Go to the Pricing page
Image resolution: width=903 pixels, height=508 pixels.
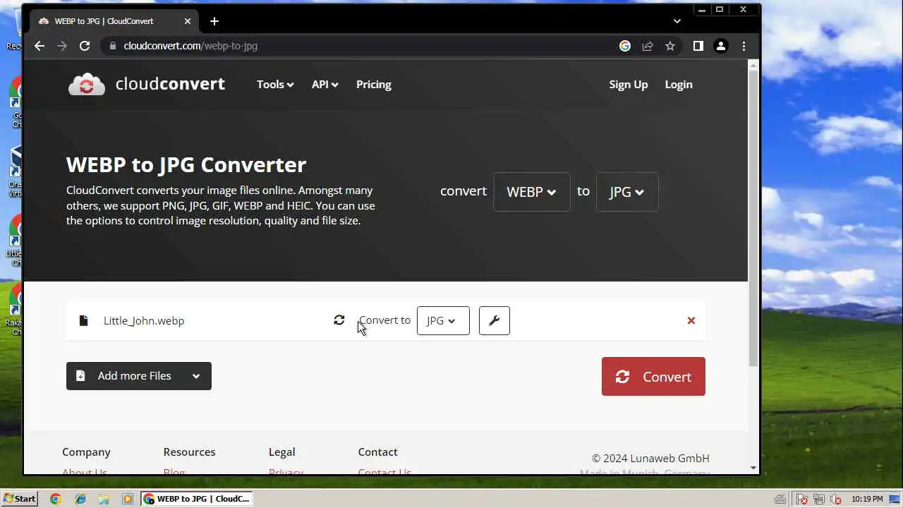(374, 84)
